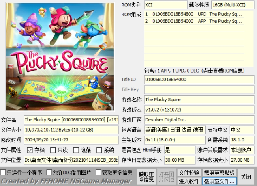Image resolution: width=257 pixels, height=186 pixels.
Task: Click the 文件大小 field
Action: [x=71, y=130]
